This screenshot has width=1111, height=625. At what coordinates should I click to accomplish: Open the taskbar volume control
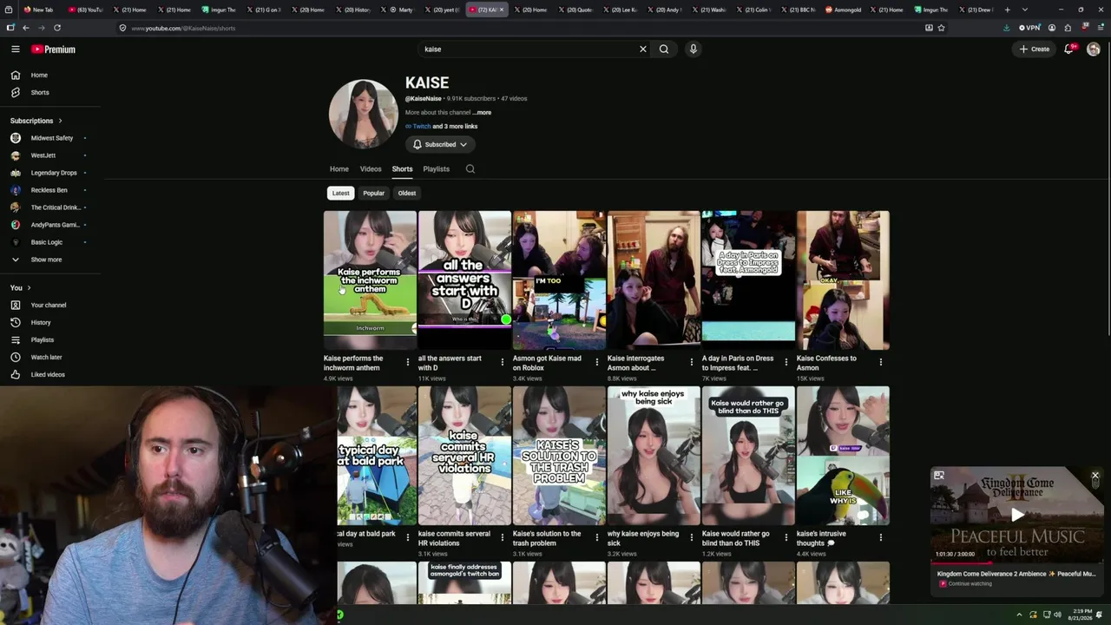pyautogui.click(x=1057, y=615)
